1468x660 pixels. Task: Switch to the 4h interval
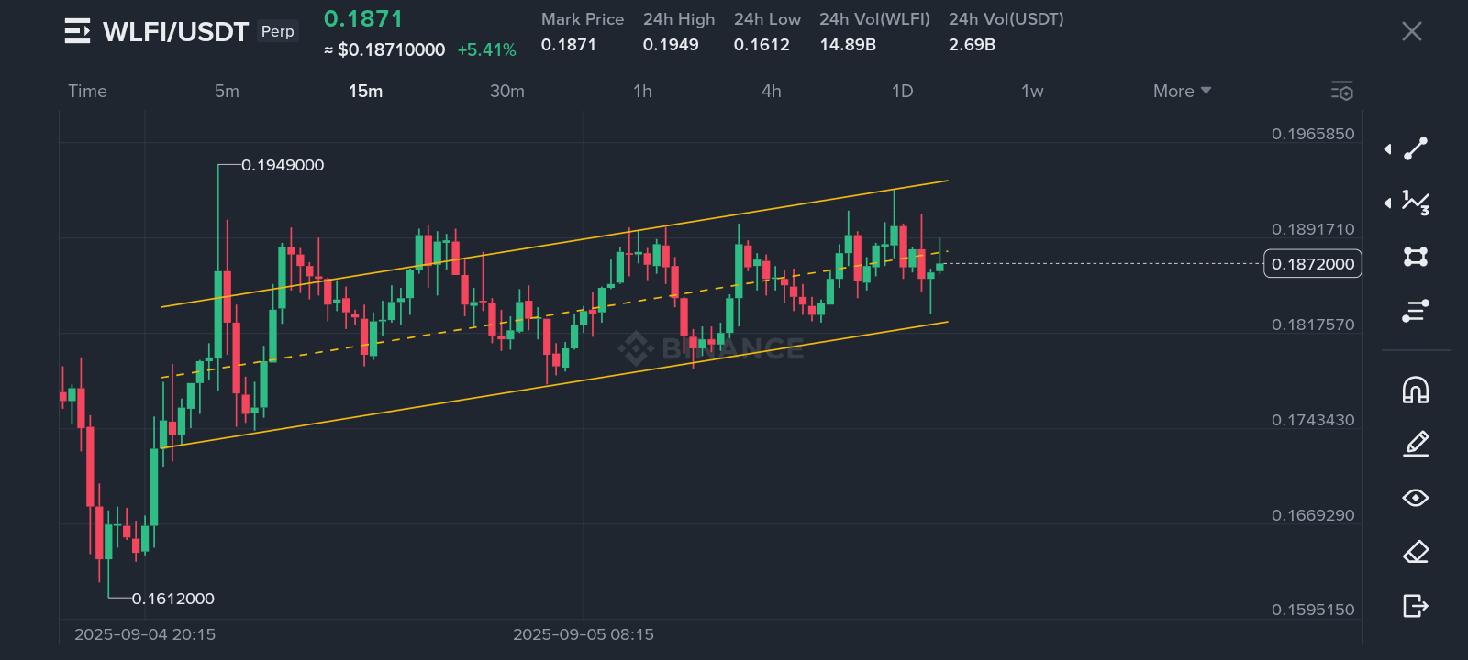[772, 91]
